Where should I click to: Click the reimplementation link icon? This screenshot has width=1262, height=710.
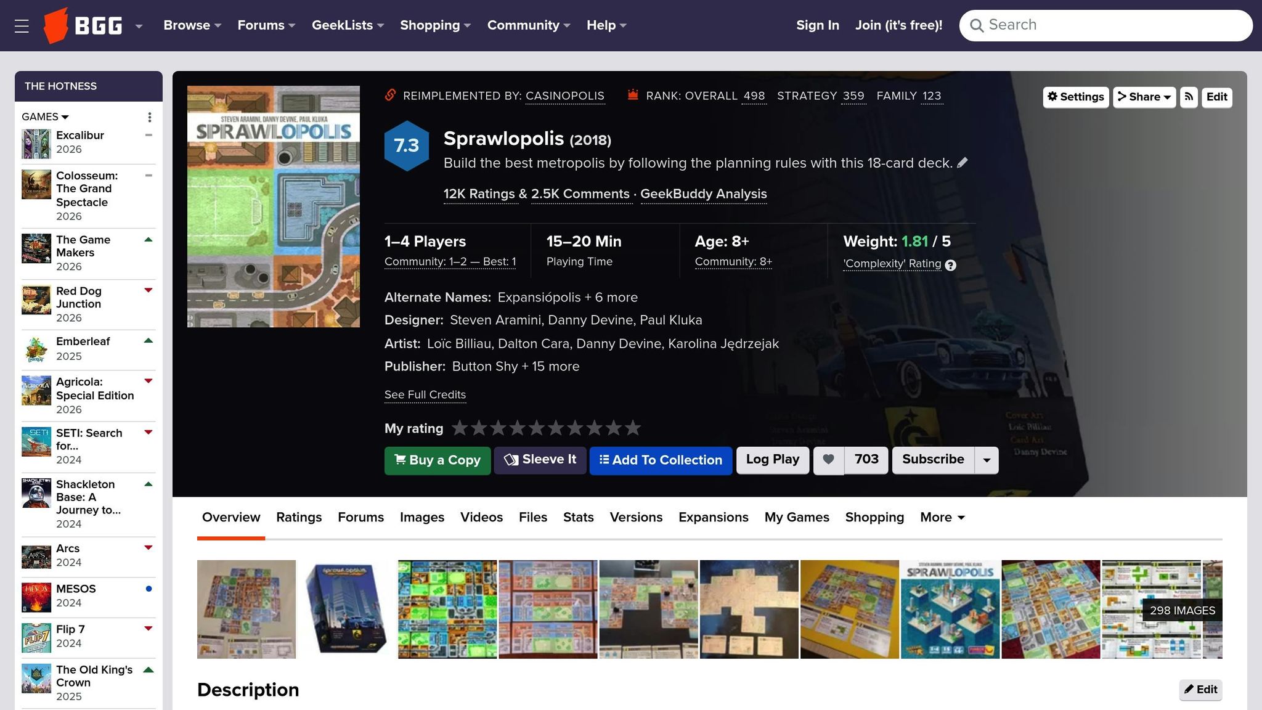390,95
